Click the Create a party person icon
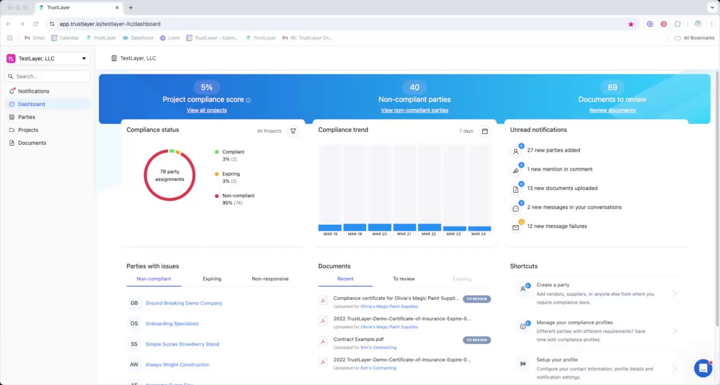The height and width of the screenshot is (385, 720). tap(524, 289)
